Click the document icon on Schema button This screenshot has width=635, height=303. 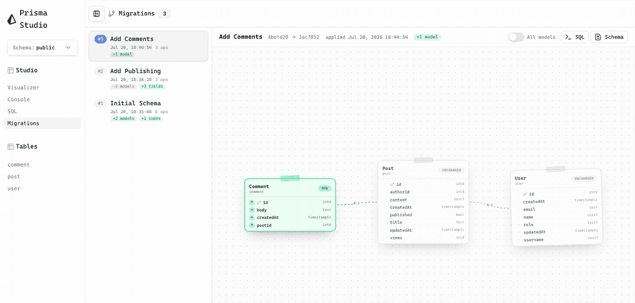point(598,37)
